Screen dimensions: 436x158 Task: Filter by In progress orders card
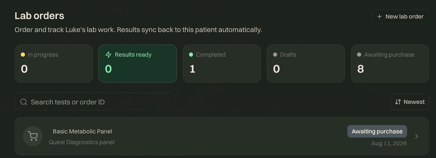54,64
